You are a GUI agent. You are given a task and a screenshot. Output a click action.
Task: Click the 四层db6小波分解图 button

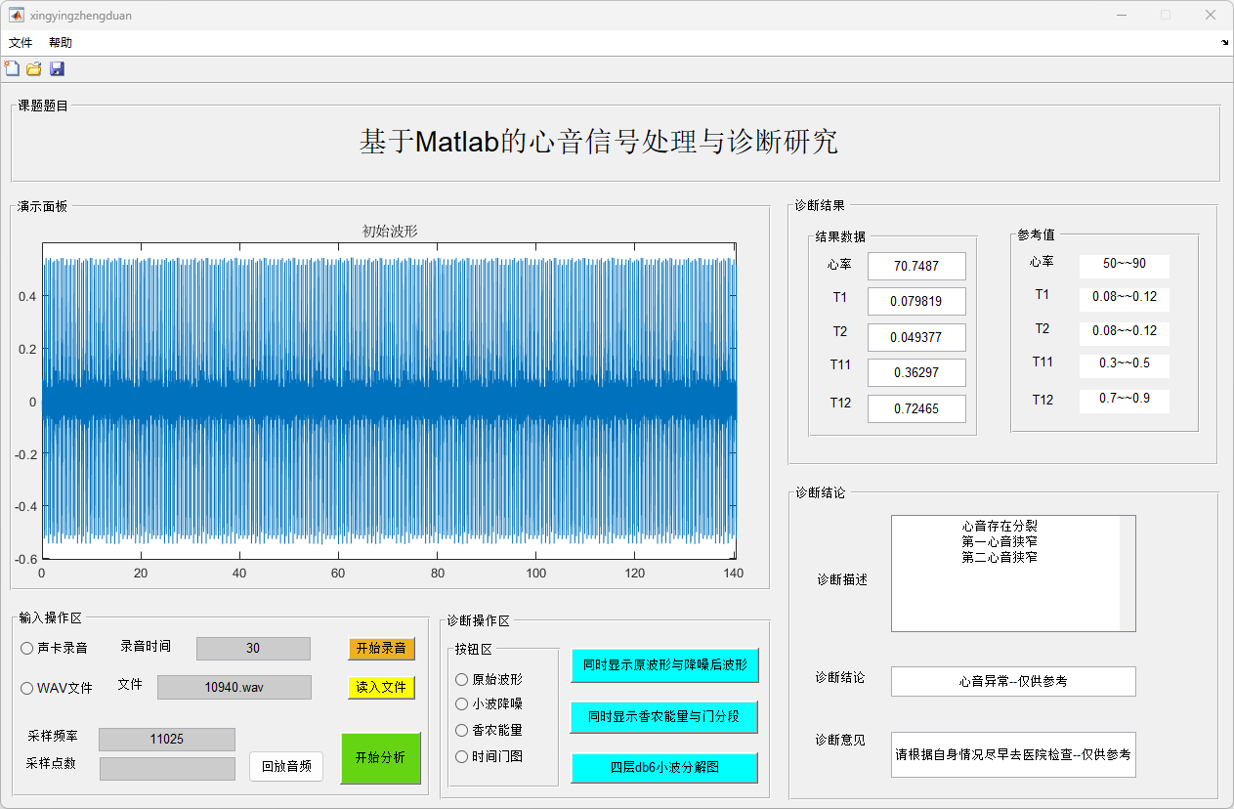click(664, 767)
